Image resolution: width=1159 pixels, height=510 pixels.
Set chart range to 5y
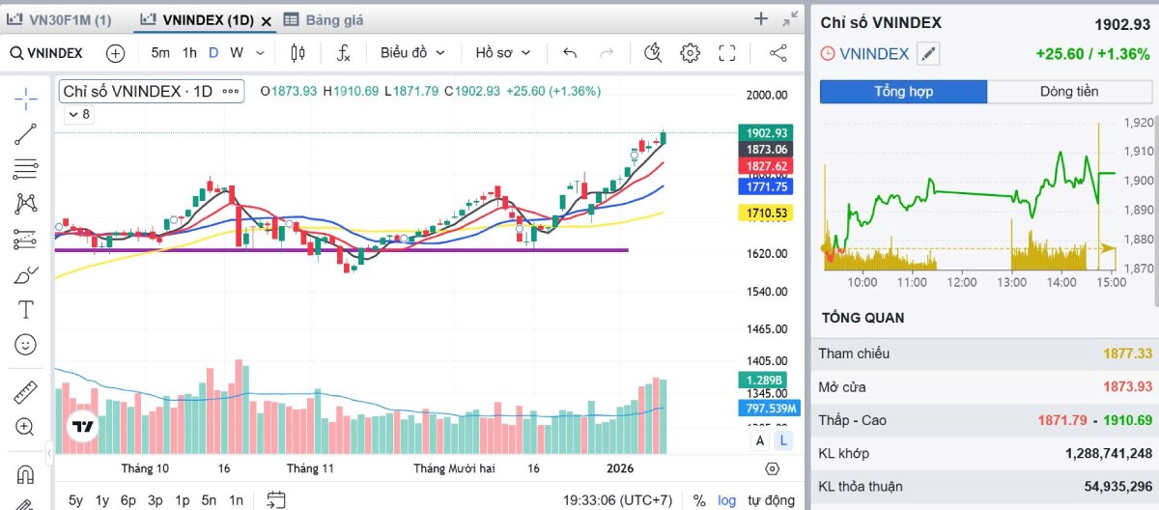[75, 500]
